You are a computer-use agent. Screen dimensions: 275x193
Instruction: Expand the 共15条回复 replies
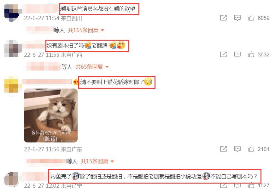(97, 161)
